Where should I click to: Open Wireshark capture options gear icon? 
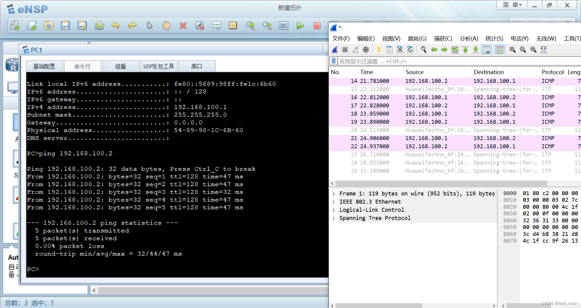coord(366,50)
